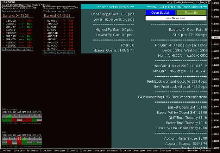Click the Buy signal next to EURGBP
This screenshot has height=153, width=220.
coord(30,27)
